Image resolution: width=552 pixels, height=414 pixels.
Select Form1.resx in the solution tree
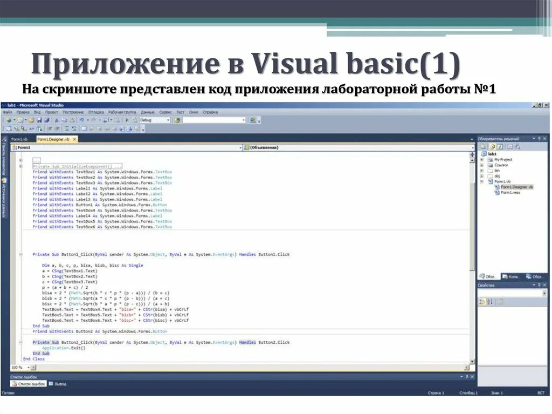tap(510, 193)
